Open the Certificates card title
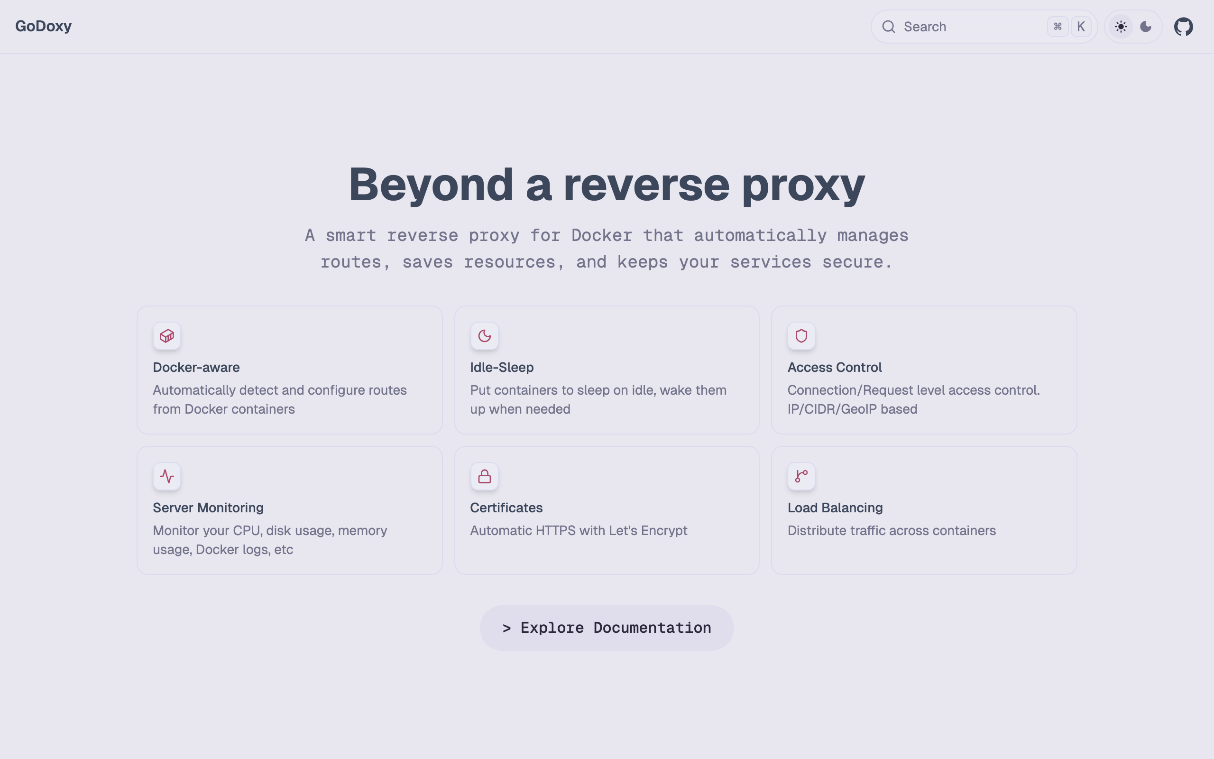The width and height of the screenshot is (1214, 759). 506,508
